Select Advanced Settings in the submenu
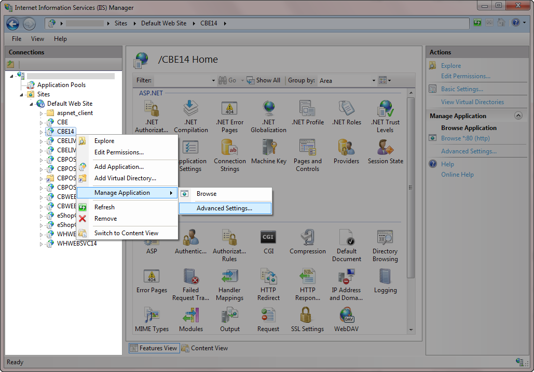This screenshot has height=372, width=534. click(224, 208)
